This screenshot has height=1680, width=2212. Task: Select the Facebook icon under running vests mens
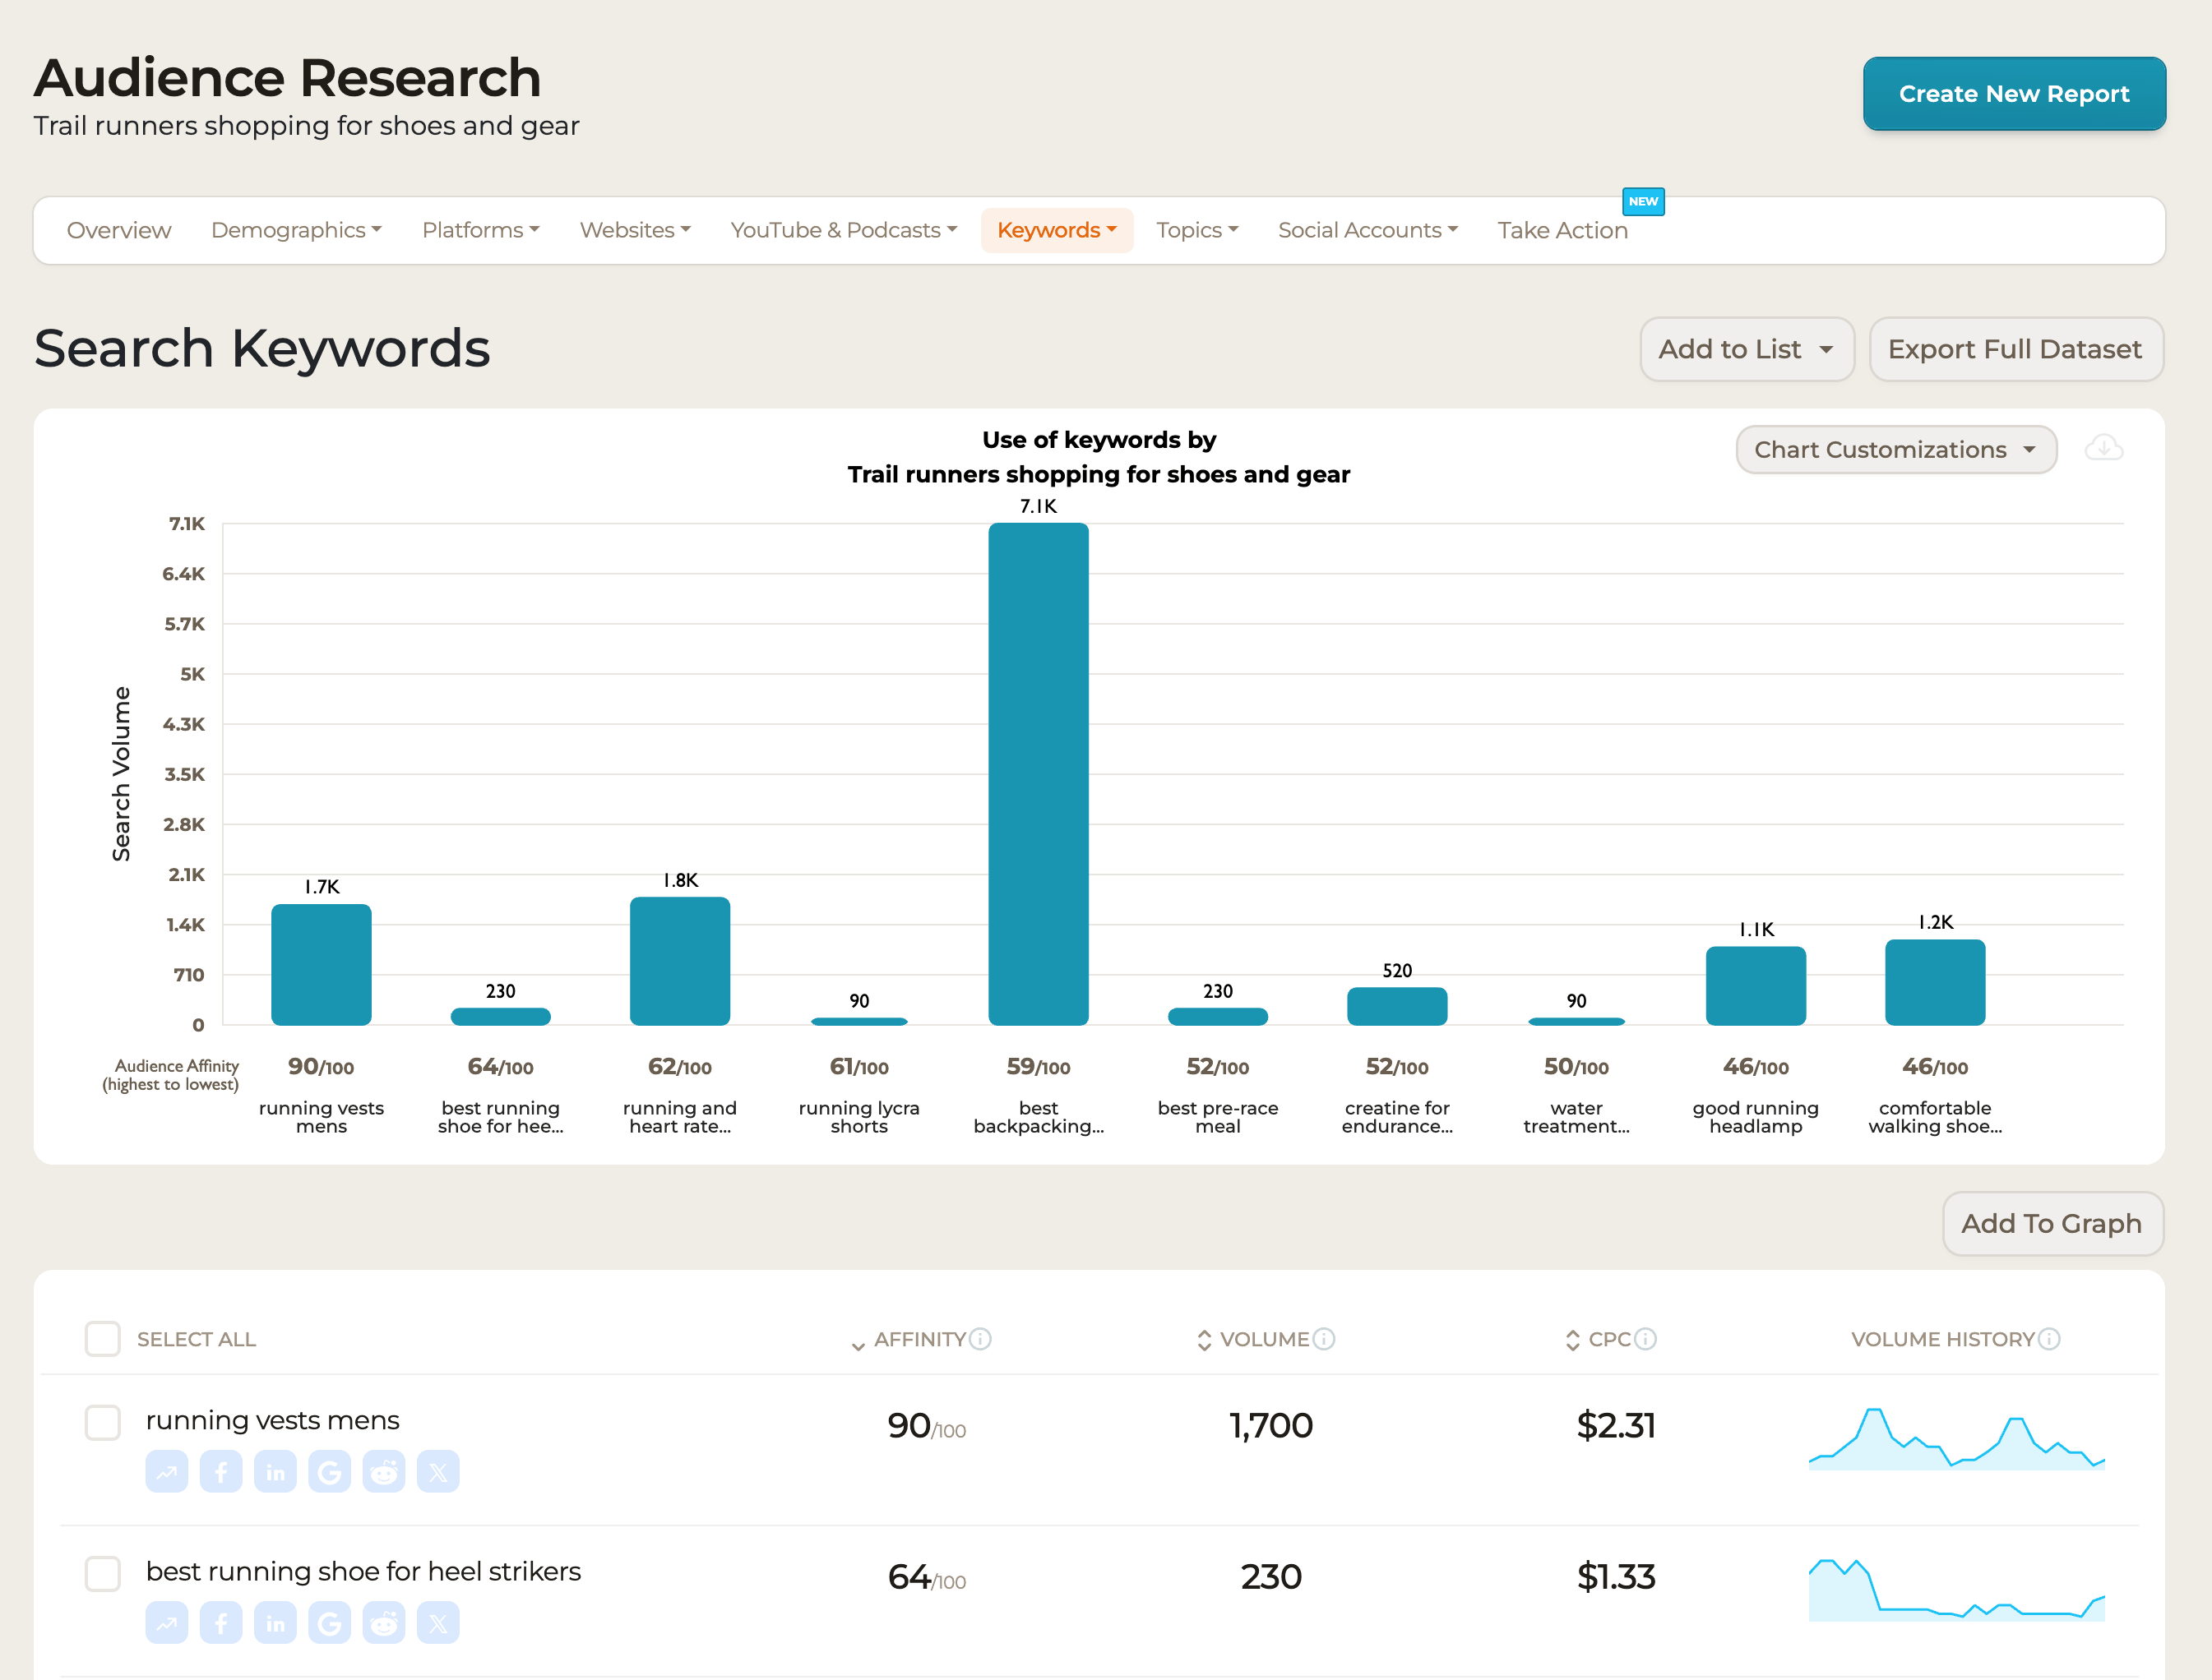pos(221,1471)
